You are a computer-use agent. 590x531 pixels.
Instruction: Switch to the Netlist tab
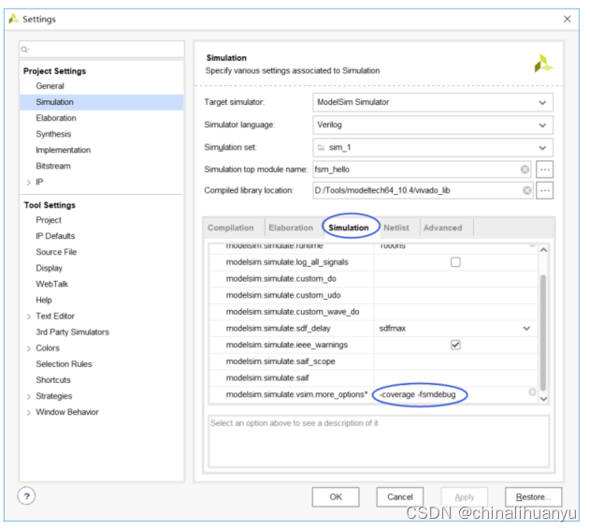[x=396, y=228]
